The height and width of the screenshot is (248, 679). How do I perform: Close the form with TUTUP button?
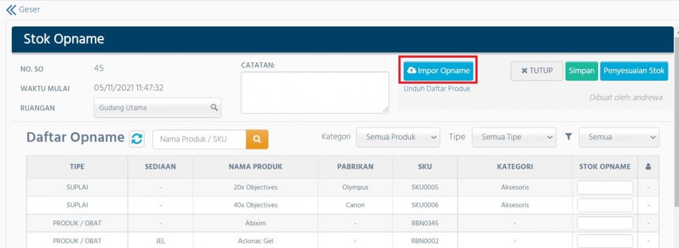point(537,71)
